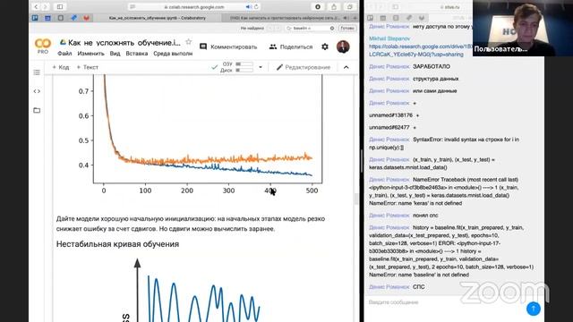Image resolution: width=573 pixels, height=322 pixels.
Task: Click previous match arrow in the find bar
Action: pos(270,28)
